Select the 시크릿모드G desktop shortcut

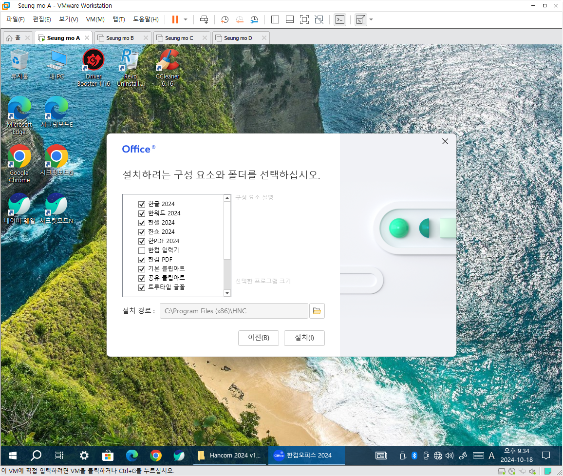point(56,160)
